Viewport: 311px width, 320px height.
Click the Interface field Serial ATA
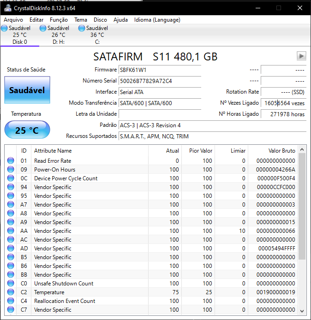(160, 92)
